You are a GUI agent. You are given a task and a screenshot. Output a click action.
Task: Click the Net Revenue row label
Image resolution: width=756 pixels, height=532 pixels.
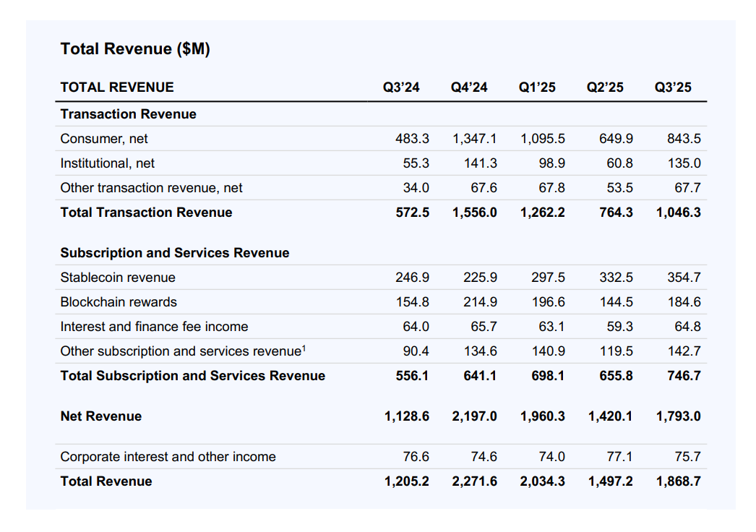pyautogui.click(x=100, y=417)
